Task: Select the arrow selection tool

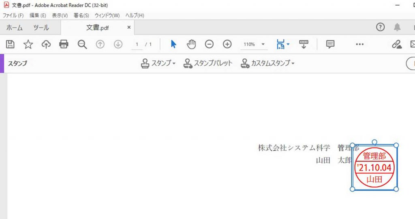Action: [x=173, y=44]
